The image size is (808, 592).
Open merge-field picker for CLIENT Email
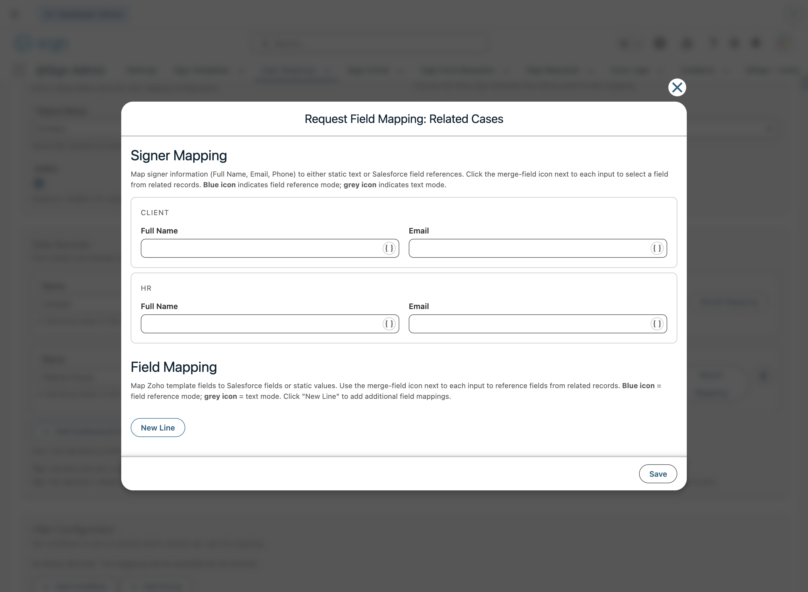pyautogui.click(x=657, y=248)
